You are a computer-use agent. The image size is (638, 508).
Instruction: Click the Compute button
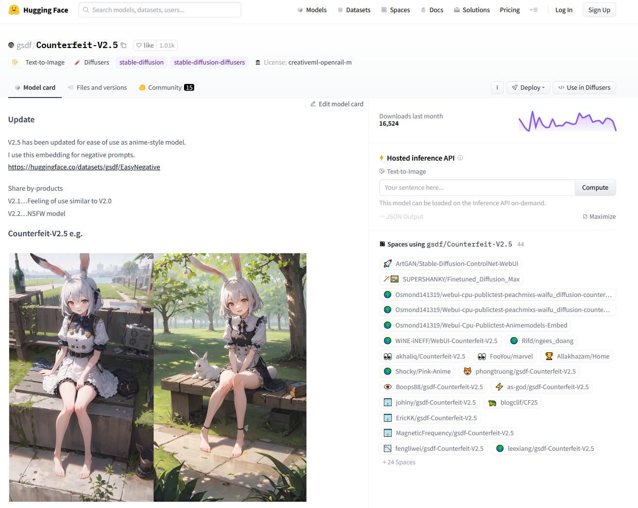click(595, 187)
